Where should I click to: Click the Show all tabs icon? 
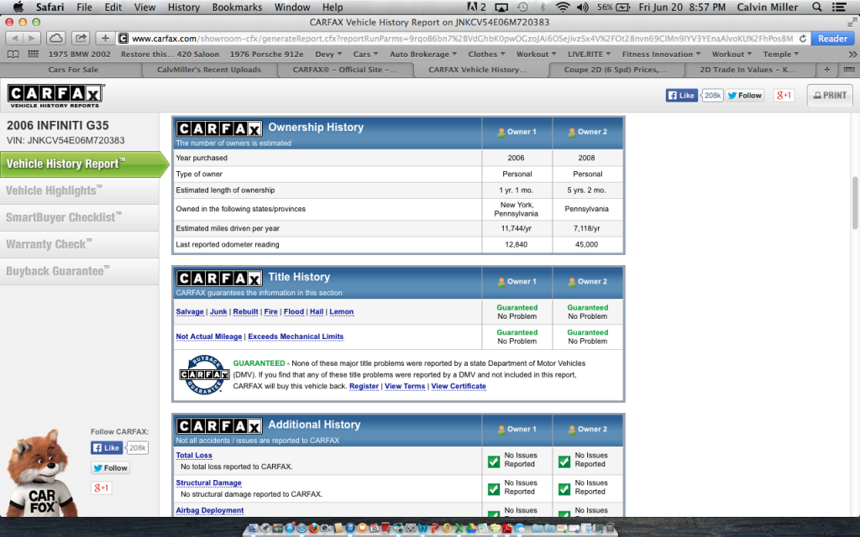pos(849,70)
